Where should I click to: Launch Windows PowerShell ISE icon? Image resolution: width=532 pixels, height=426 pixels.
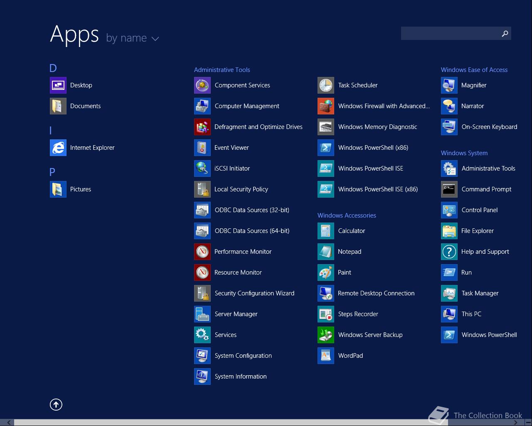pos(326,168)
